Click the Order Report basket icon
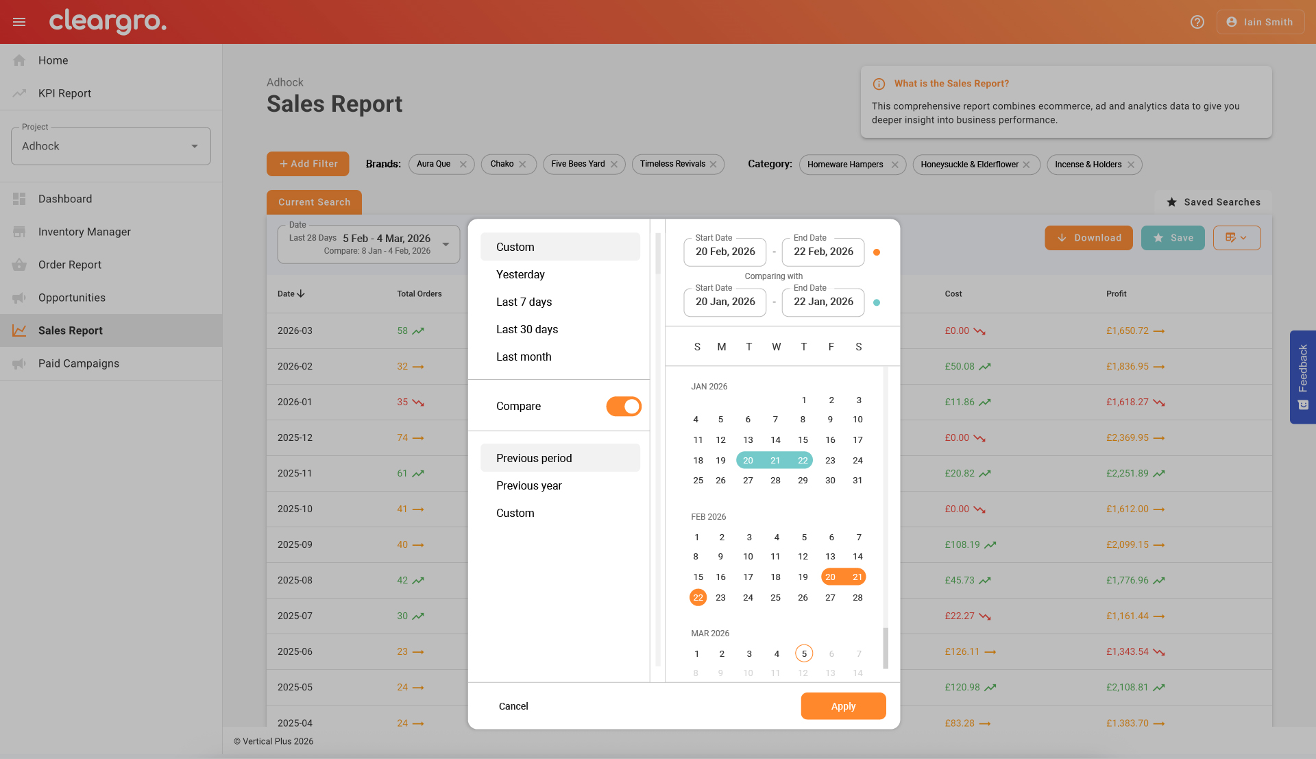Screen dimensions: 1316x759 pyautogui.click(x=19, y=265)
